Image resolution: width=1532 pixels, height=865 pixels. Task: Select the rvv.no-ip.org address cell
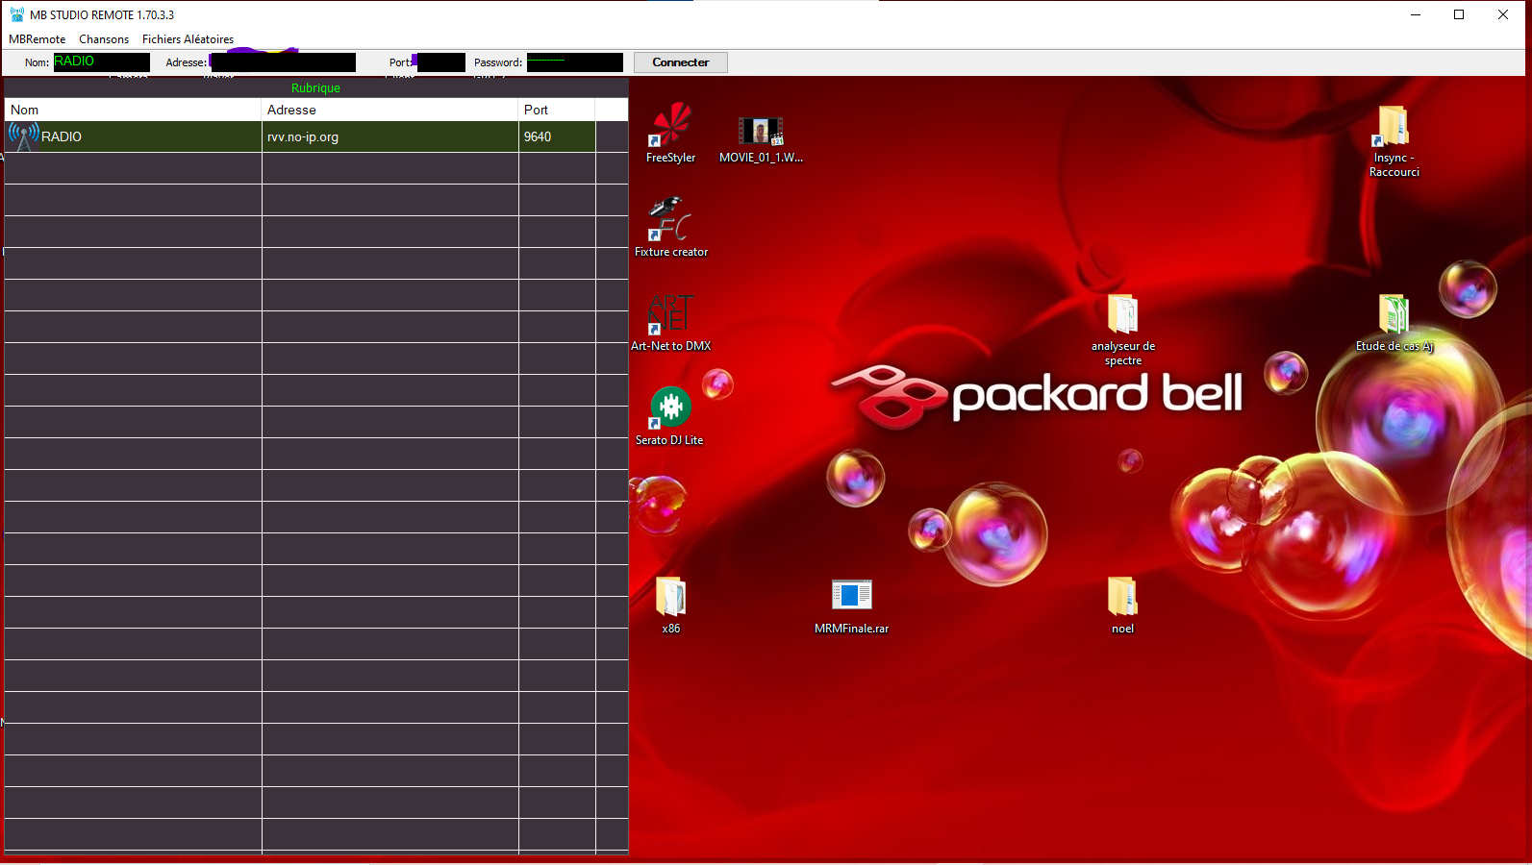tap(389, 136)
